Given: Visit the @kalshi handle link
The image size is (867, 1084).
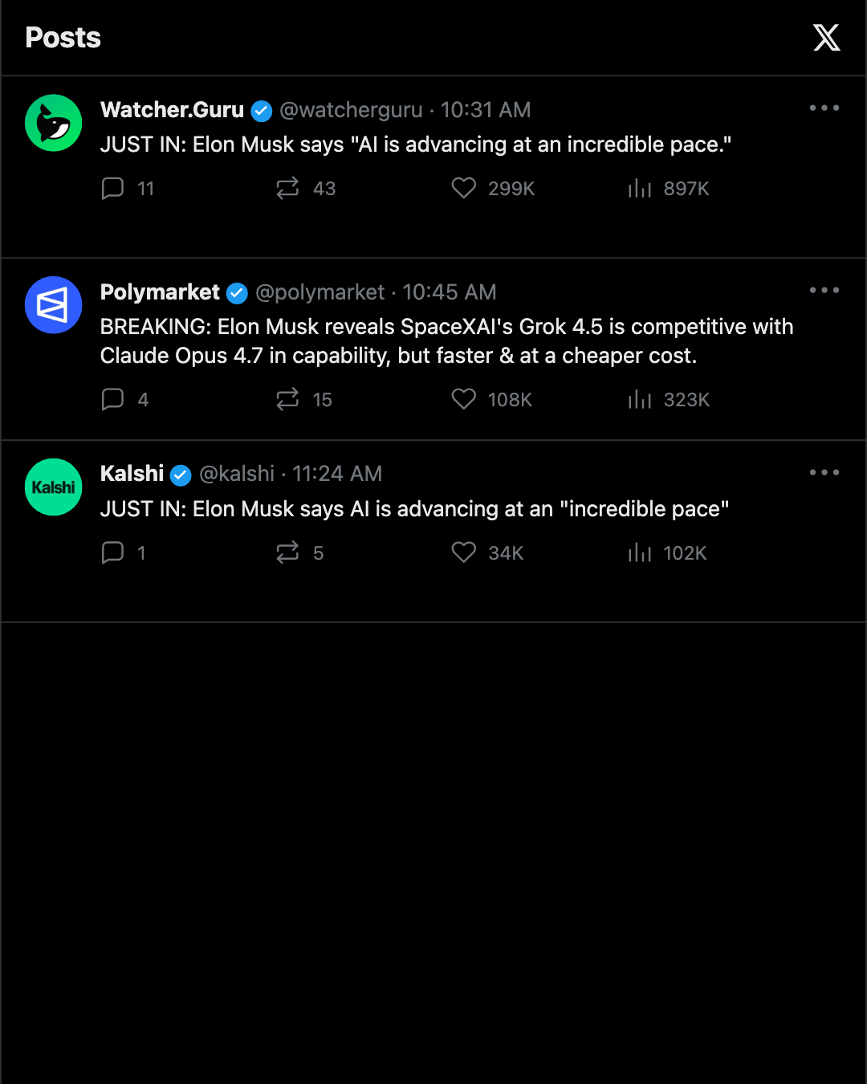Looking at the screenshot, I should coord(237,474).
